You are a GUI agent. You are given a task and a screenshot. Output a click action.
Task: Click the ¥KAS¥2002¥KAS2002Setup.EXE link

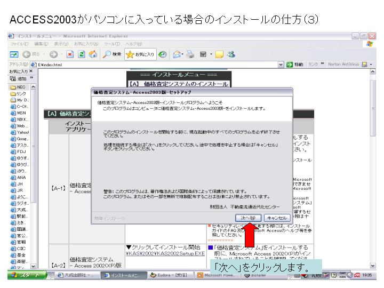[x=165, y=253]
